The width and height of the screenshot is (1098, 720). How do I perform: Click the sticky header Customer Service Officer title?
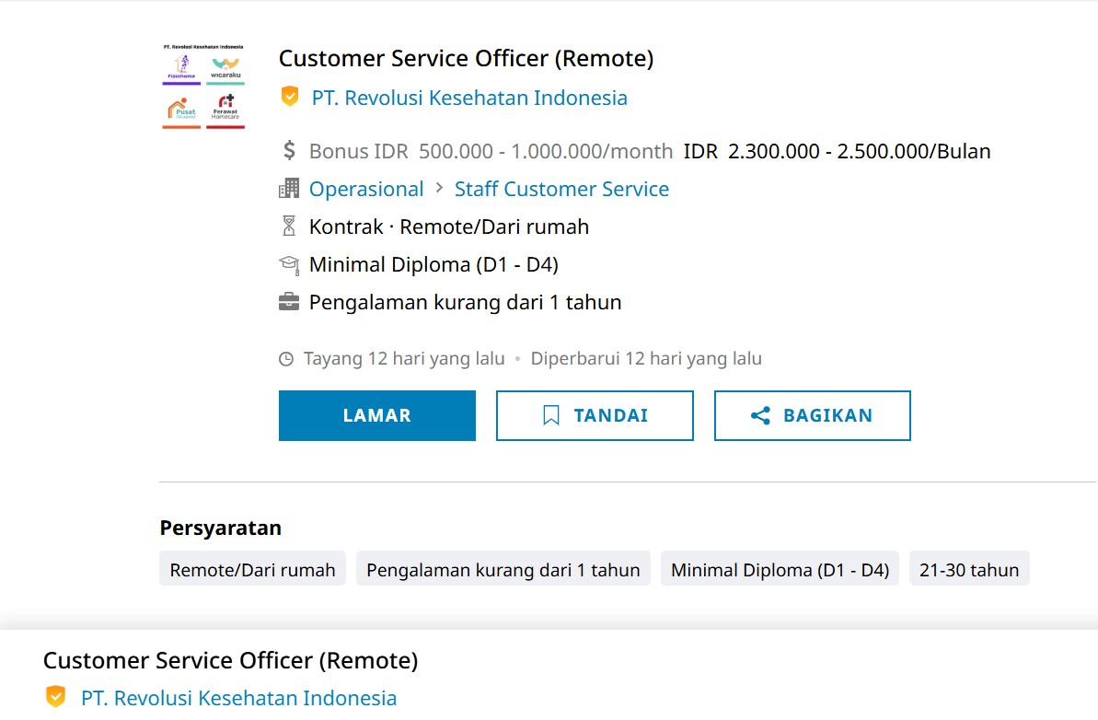tap(230, 660)
